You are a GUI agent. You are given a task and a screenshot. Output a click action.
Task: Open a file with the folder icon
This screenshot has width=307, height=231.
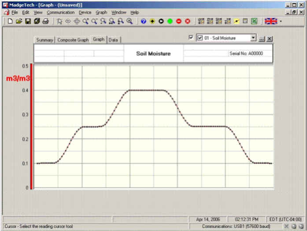(19, 21)
